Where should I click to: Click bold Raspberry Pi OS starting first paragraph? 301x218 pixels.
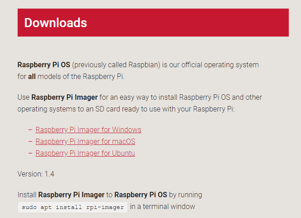[x=43, y=65]
